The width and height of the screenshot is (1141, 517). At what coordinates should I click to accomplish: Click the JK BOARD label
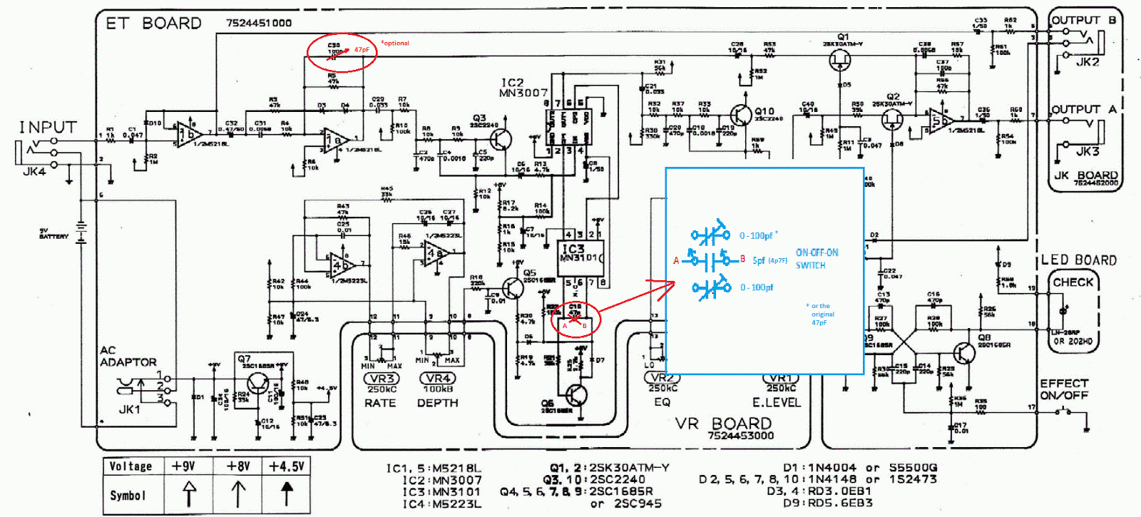[1086, 175]
